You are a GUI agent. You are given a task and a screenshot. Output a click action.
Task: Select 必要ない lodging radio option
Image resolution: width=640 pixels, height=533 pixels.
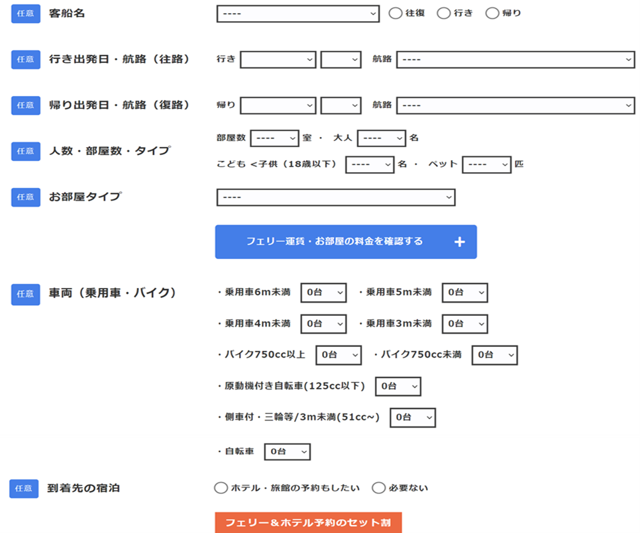[x=378, y=488]
